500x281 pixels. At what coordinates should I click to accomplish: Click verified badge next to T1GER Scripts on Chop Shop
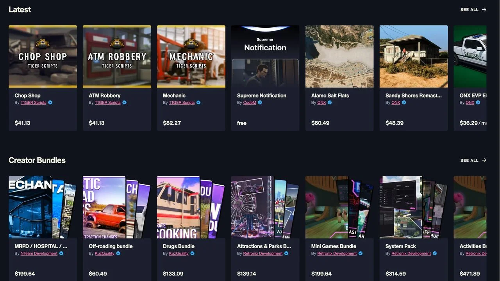click(50, 103)
